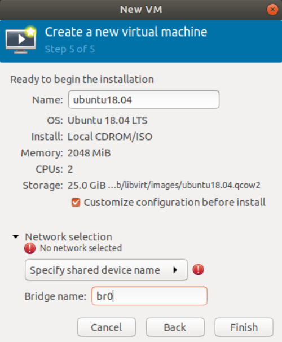Click the Local CDROM/ISO install value
Viewport: 282px width, 342px height.
point(110,137)
